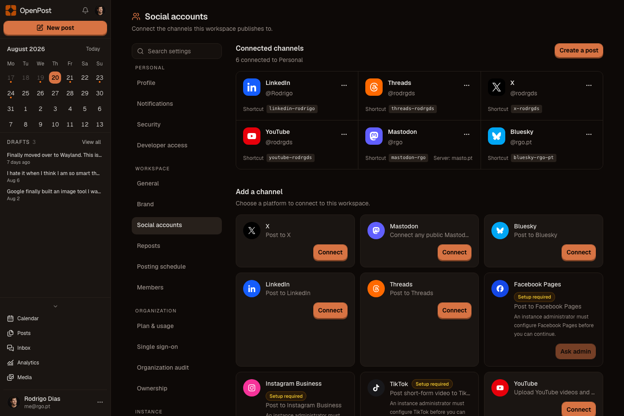Open options menu for connected LinkedIn channel
Viewport: 624px width, 416px height.
point(344,85)
